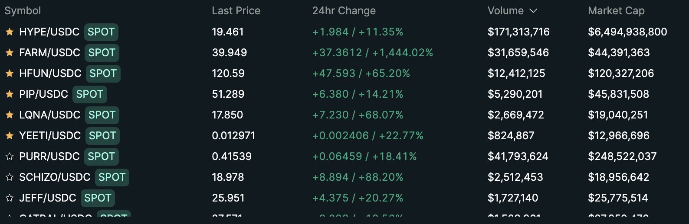Unfavorite HYPE/USDC using its star icon

tap(10, 32)
